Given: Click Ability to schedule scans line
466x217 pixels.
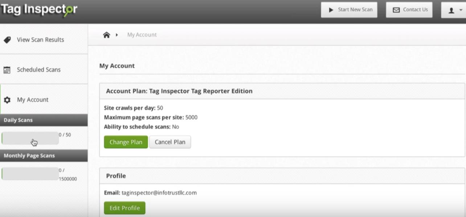Looking at the screenshot, I should 141,127.
